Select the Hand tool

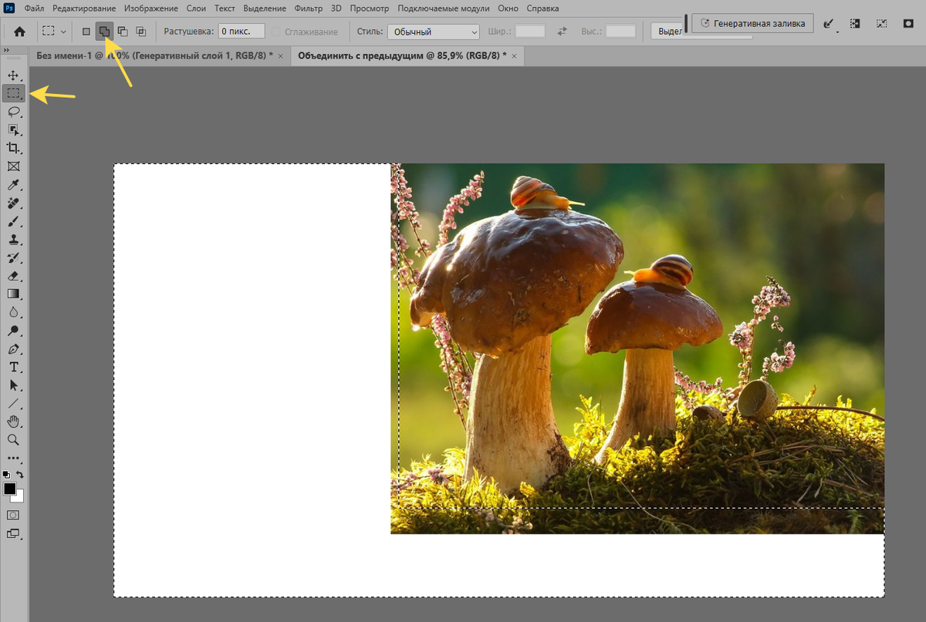point(13,422)
